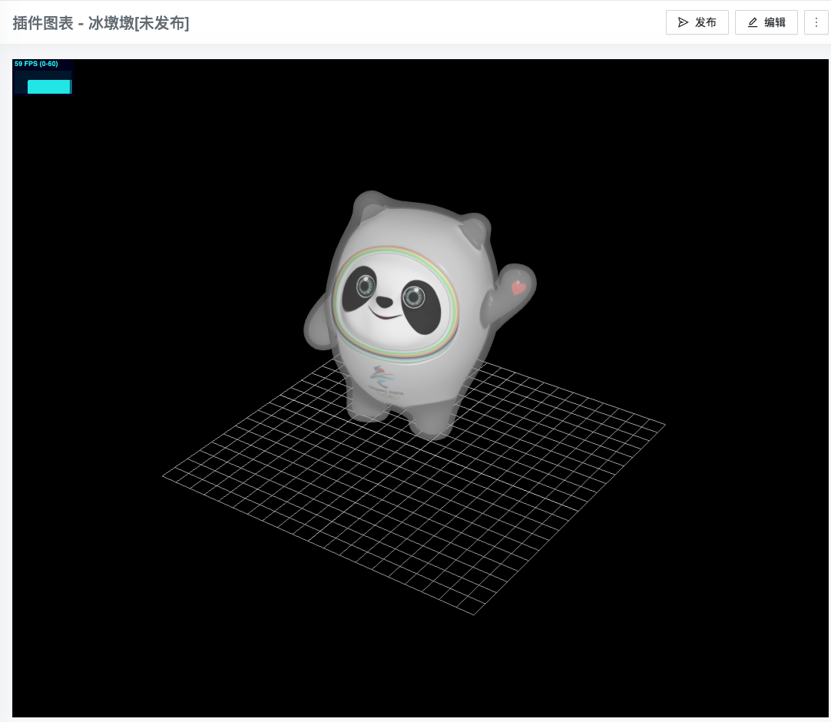Toggle the FPS stats panel
831x722 pixels.
pos(43,78)
